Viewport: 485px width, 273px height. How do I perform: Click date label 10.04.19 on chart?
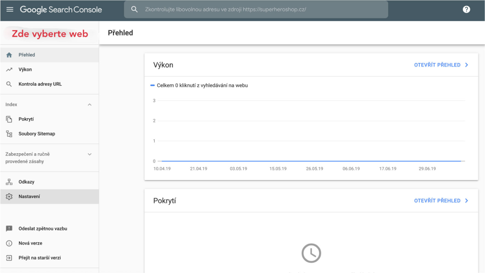pos(162,169)
